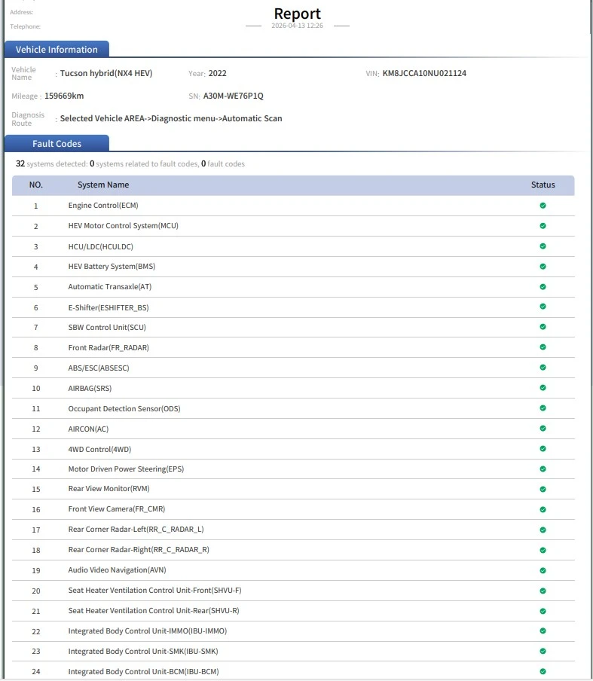Click the System Name column header

pos(103,185)
